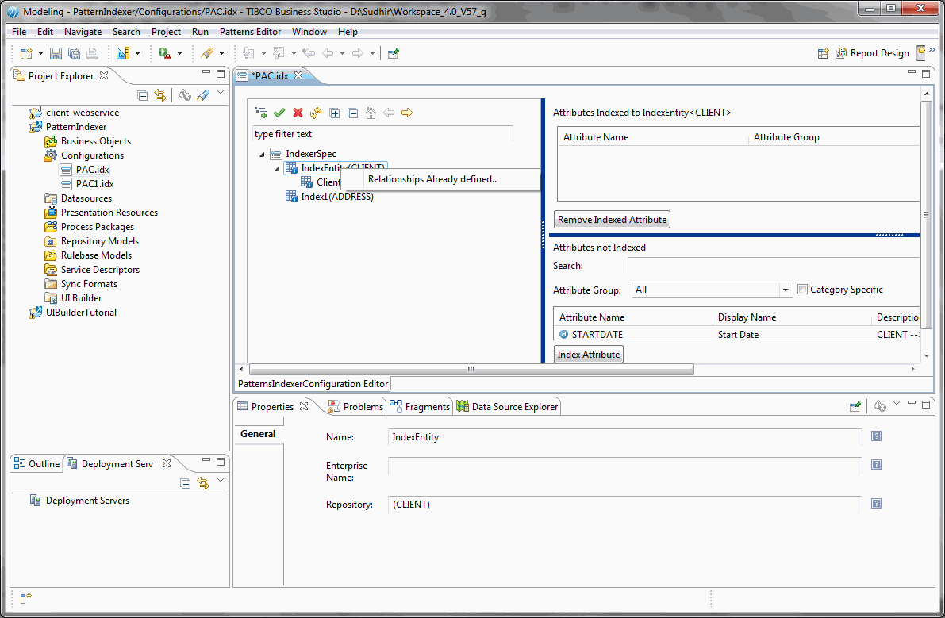Click the editor horizontal scrollbar thumb
The image size is (945, 618).
pyautogui.click(x=471, y=369)
